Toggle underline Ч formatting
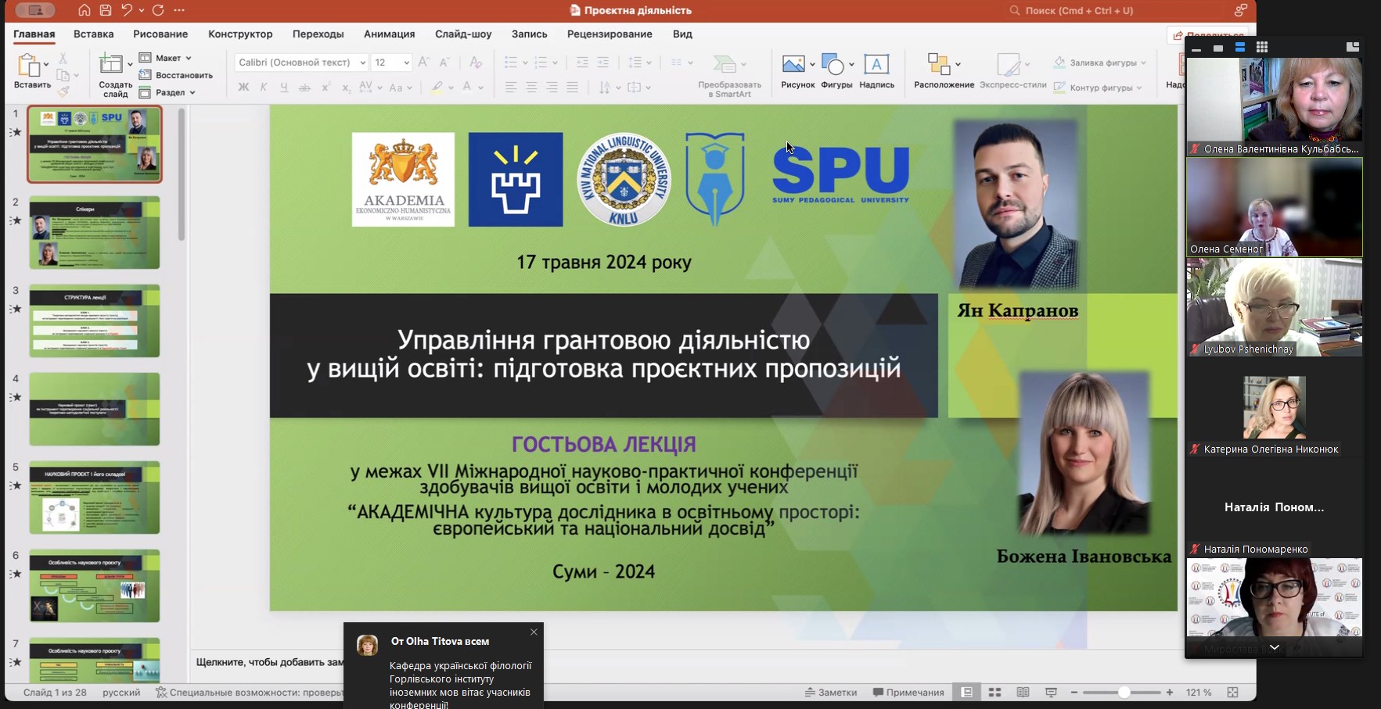 tap(284, 88)
